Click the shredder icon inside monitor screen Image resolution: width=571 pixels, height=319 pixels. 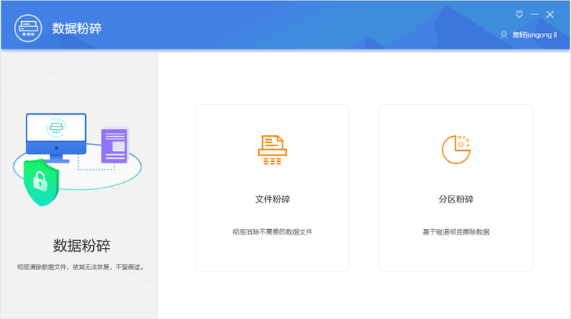[56, 127]
